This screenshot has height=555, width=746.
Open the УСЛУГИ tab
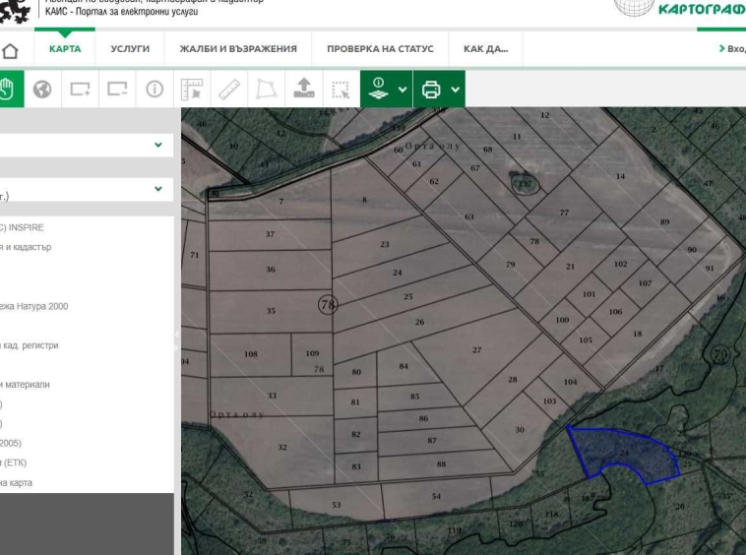click(x=130, y=49)
